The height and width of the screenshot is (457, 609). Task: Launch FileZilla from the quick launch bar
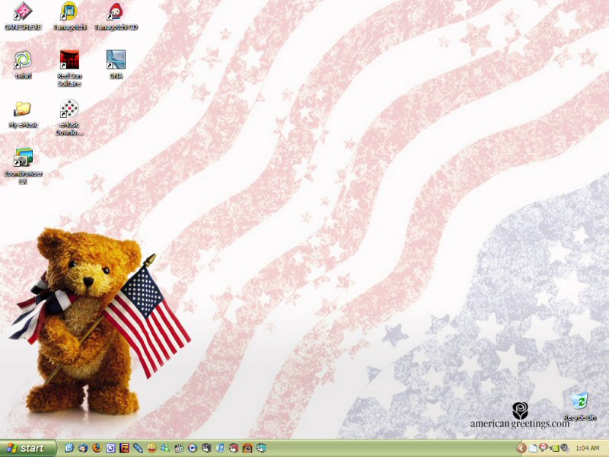(125, 448)
